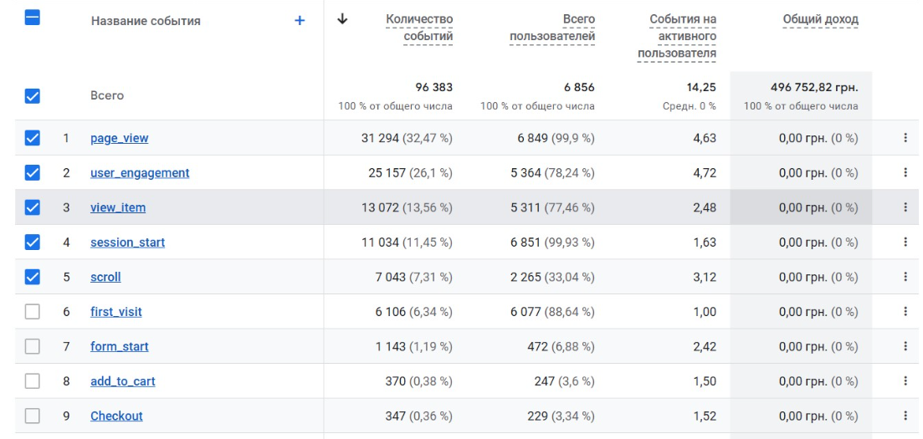The width and height of the screenshot is (923, 439).
Task: Uncheck the page_view row checkbox
Action: click(33, 139)
